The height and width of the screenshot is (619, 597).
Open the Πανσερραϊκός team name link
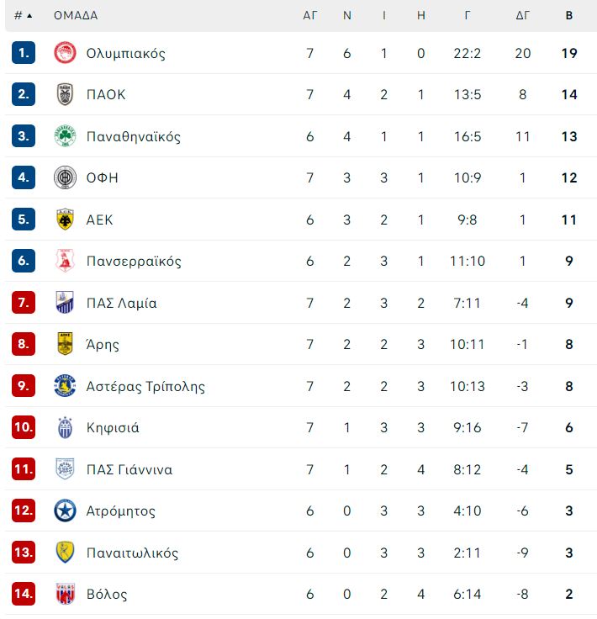point(134,261)
